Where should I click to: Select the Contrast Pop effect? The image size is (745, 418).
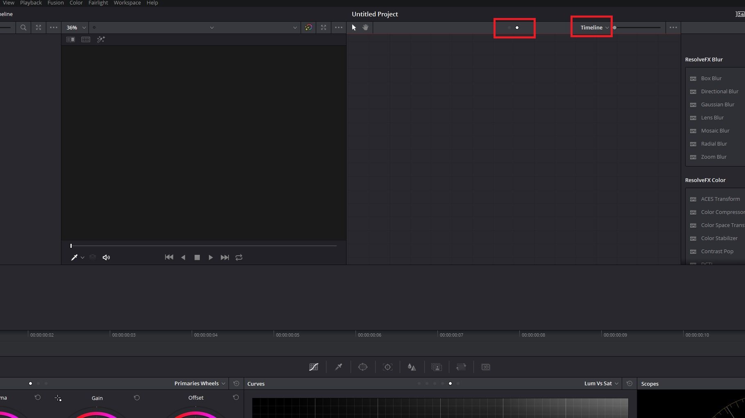pyautogui.click(x=717, y=251)
